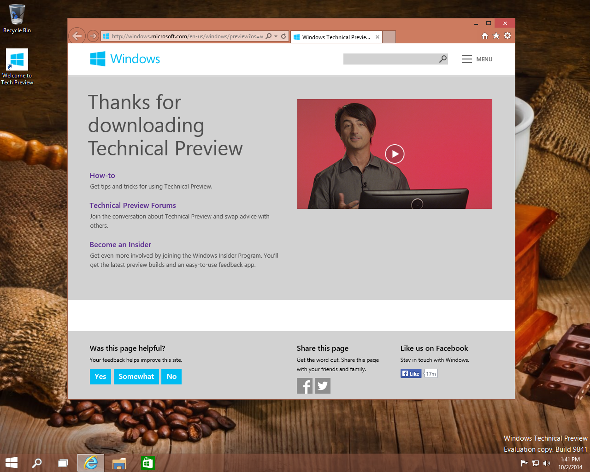Click the address bar search magnifier icon
Screen dimensions: 590x472
pyautogui.click(x=269, y=36)
